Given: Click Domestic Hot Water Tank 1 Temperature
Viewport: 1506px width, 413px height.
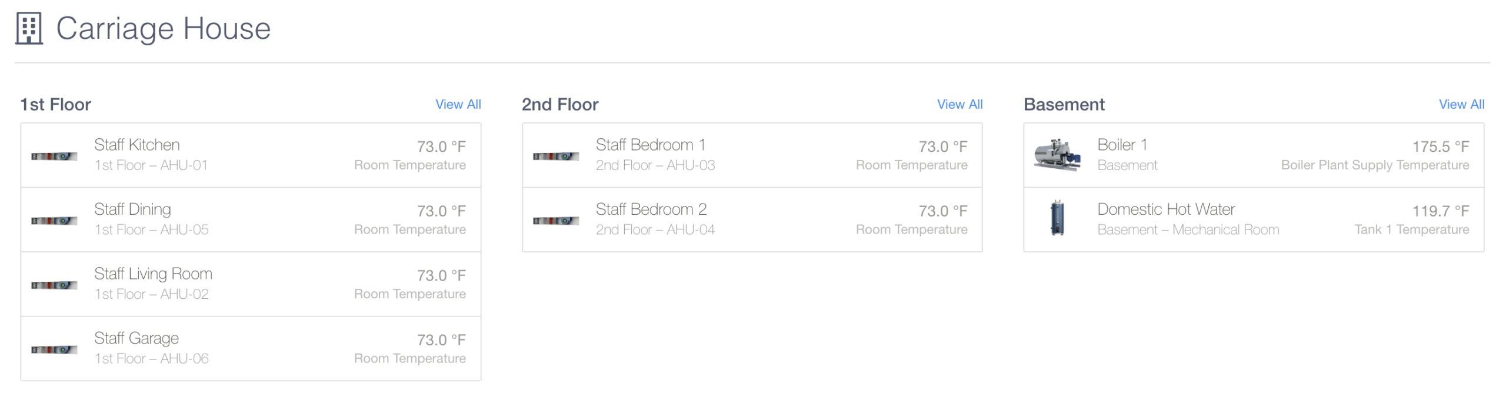Looking at the screenshot, I should [1411, 229].
